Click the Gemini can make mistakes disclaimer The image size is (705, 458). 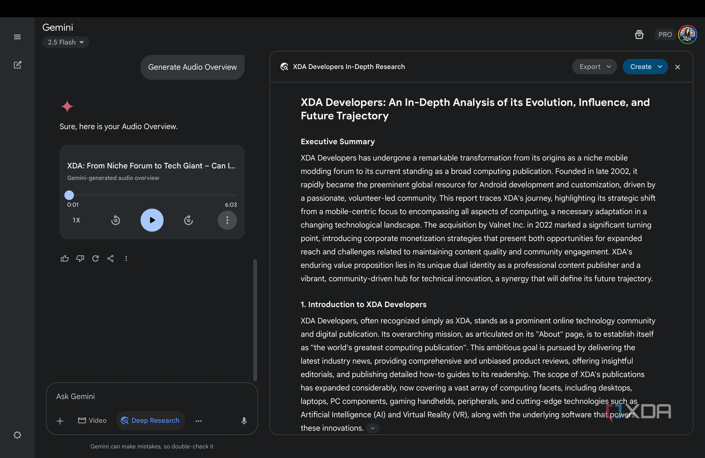click(x=152, y=447)
